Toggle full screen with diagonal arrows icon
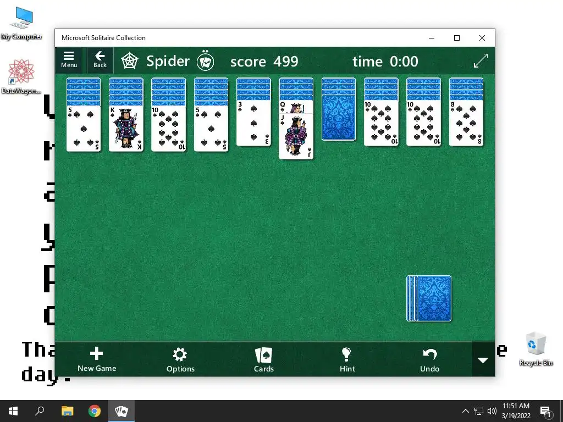Viewport: 563px width, 422px height. pos(481,60)
